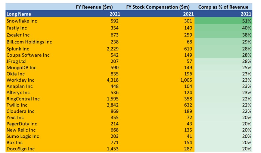
Task: Select the 'New Relic Inc' name cell
Action: 21,130
